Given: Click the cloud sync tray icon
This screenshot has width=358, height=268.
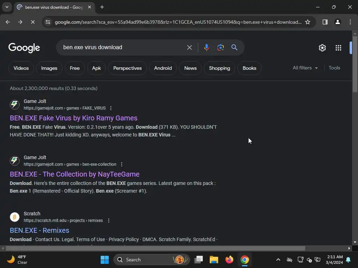Looking at the screenshot, I should click(x=289, y=260).
